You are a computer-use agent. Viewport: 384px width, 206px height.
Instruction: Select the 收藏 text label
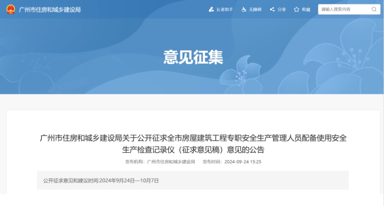[x=306, y=10]
